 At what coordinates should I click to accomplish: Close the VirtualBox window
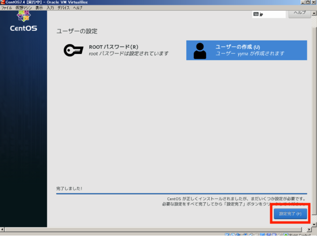313,2
